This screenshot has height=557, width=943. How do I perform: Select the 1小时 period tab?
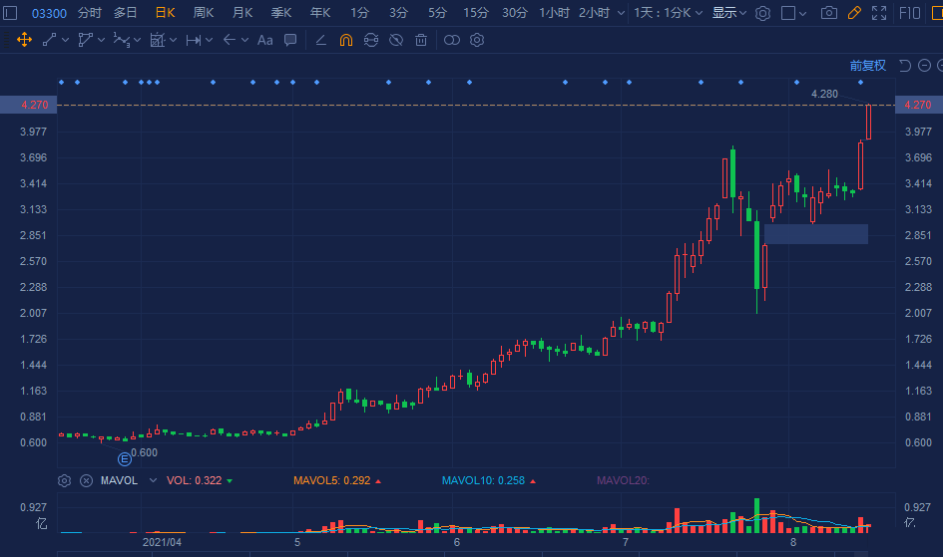click(x=554, y=13)
